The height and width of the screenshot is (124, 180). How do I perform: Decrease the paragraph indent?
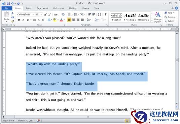89,14
